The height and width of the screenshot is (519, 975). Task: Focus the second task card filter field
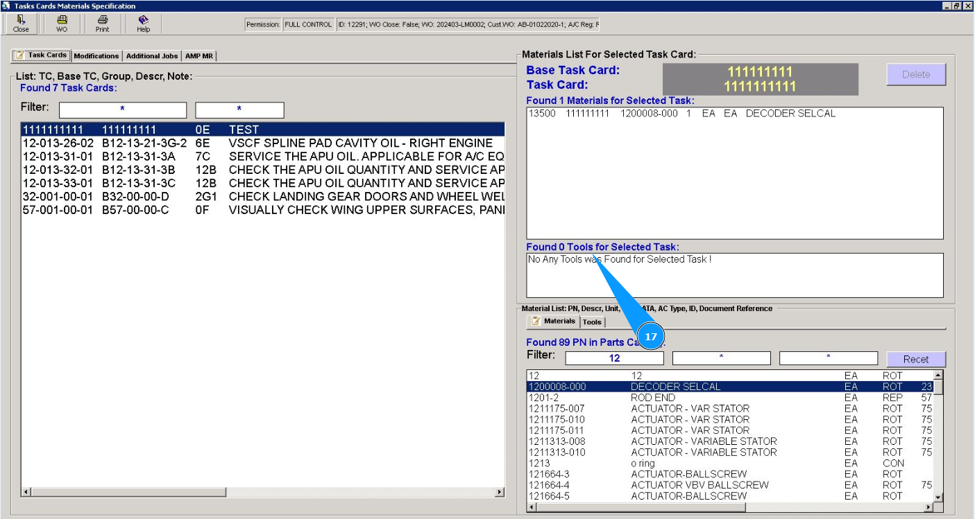(239, 110)
